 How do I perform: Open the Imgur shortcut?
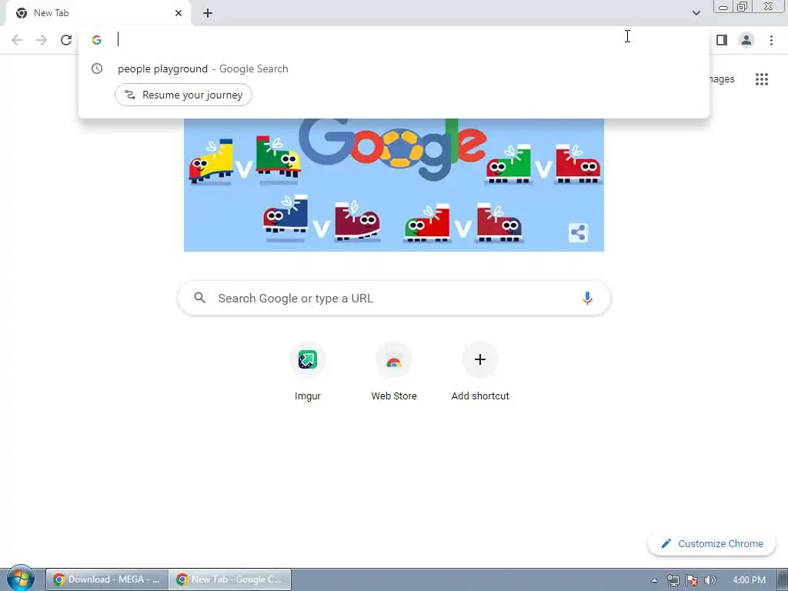tap(308, 372)
